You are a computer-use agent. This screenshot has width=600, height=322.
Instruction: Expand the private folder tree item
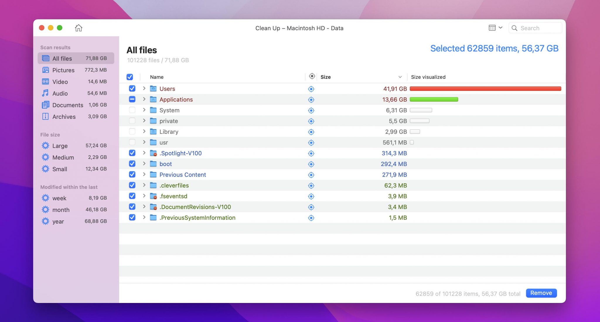(x=144, y=121)
